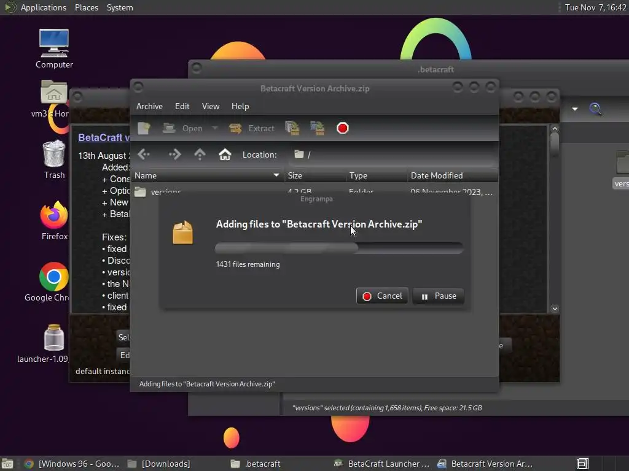Click the progress bar in Engrampa dialog
This screenshot has height=471, width=629.
(339, 248)
